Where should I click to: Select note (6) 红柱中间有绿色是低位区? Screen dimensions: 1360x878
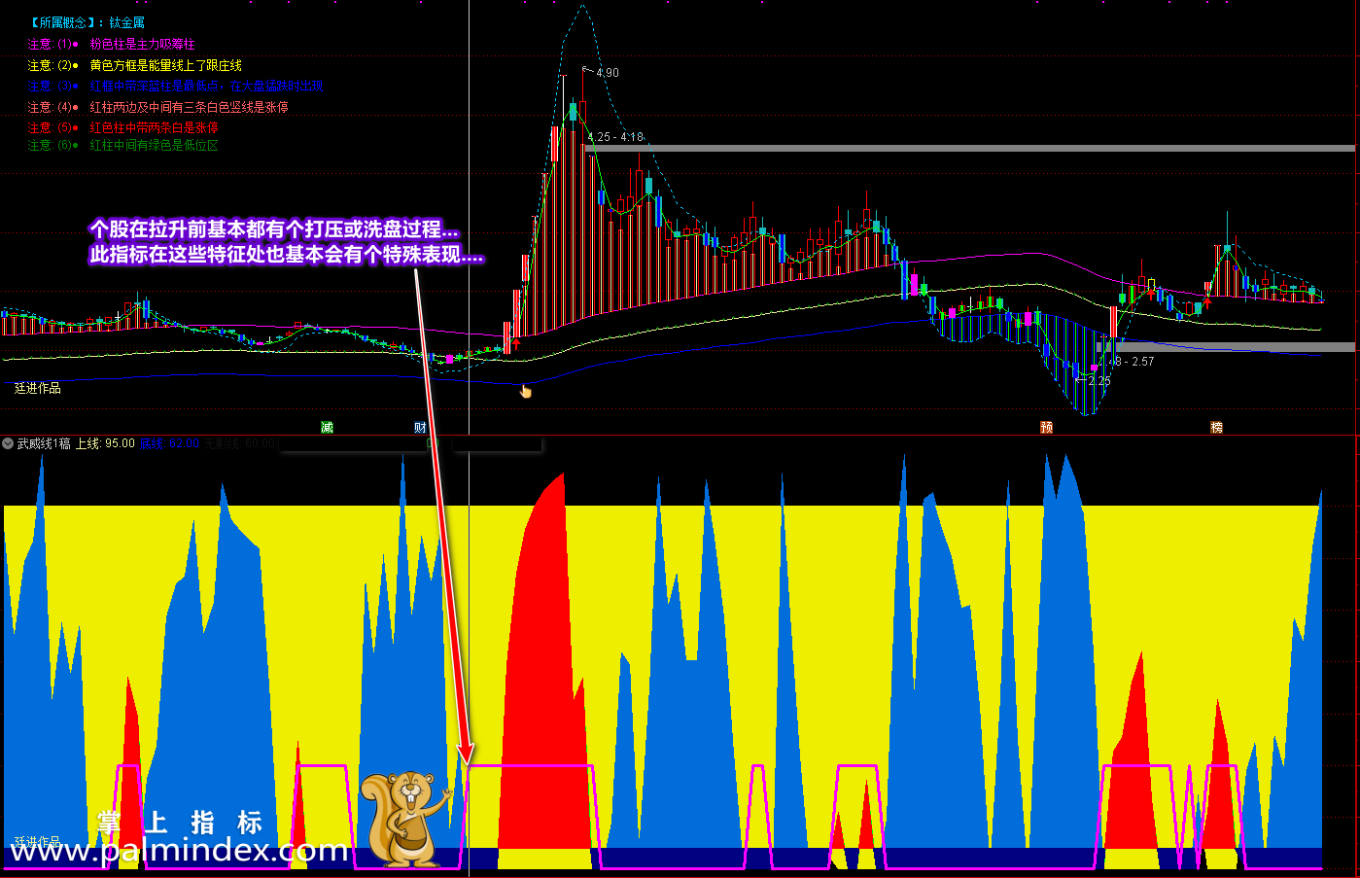pos(122,145)
